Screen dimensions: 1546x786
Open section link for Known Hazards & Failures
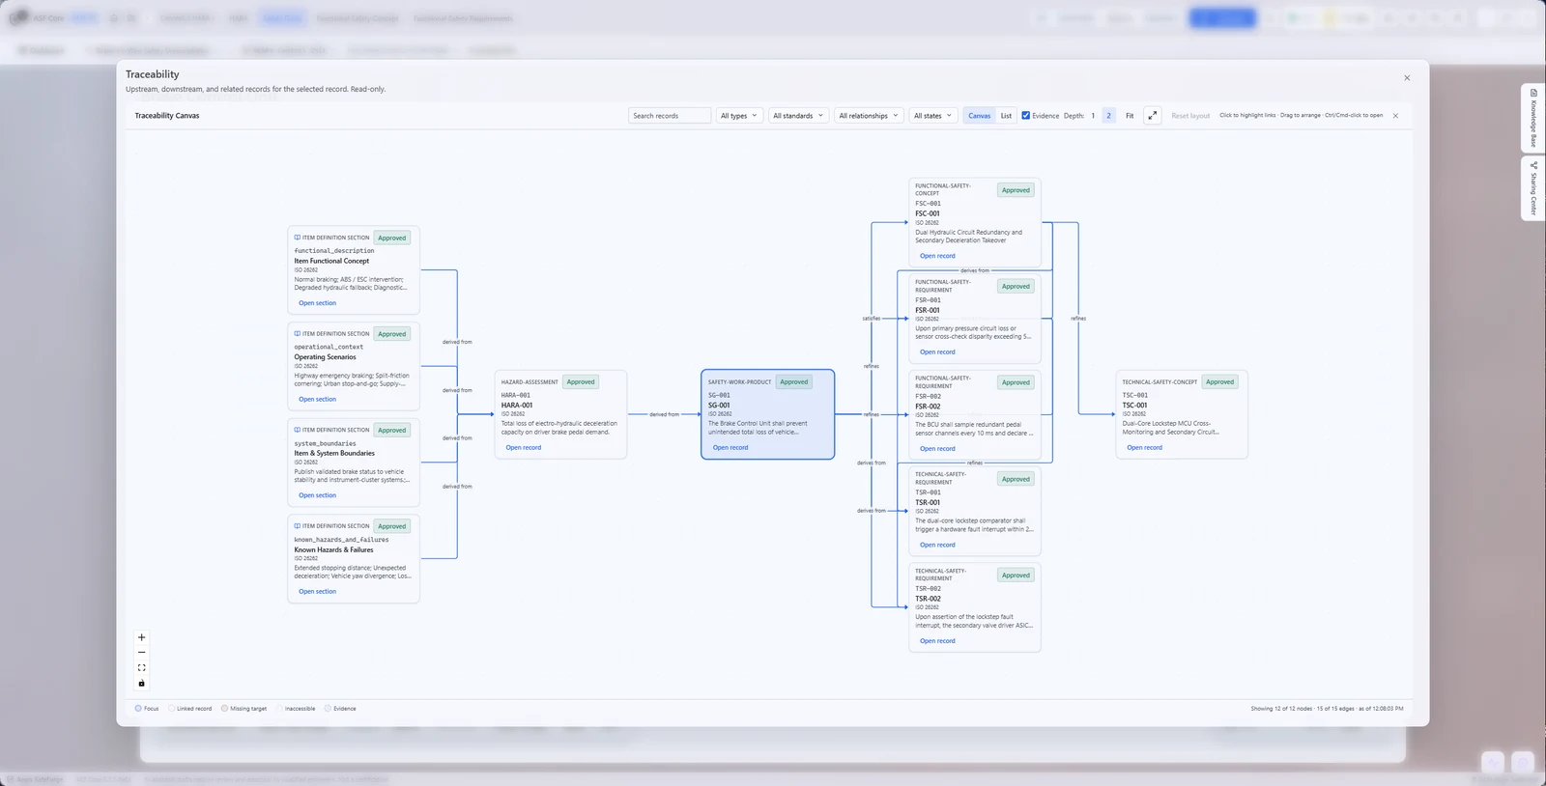(317, 591)
